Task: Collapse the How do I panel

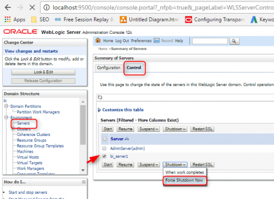Action: [x=84, y=182]
